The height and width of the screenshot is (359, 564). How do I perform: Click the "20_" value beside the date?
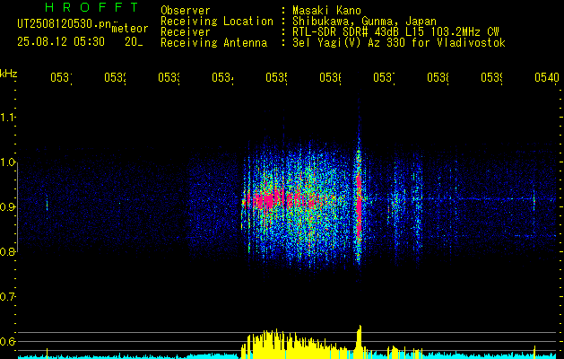[x=134, y=42]
